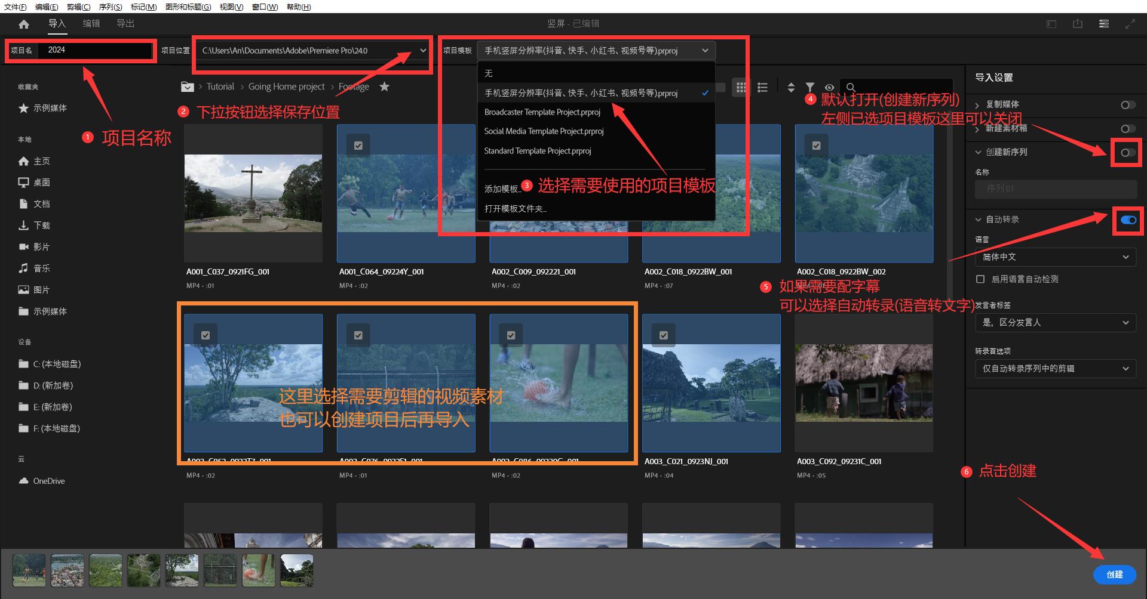This screenshot has height=599, width=1147.
Task: Open the 序列(S) menu
Action: [x=111, y=7]
